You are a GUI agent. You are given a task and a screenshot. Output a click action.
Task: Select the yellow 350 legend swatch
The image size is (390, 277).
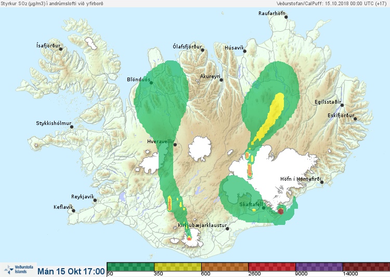tap(178, 267)
